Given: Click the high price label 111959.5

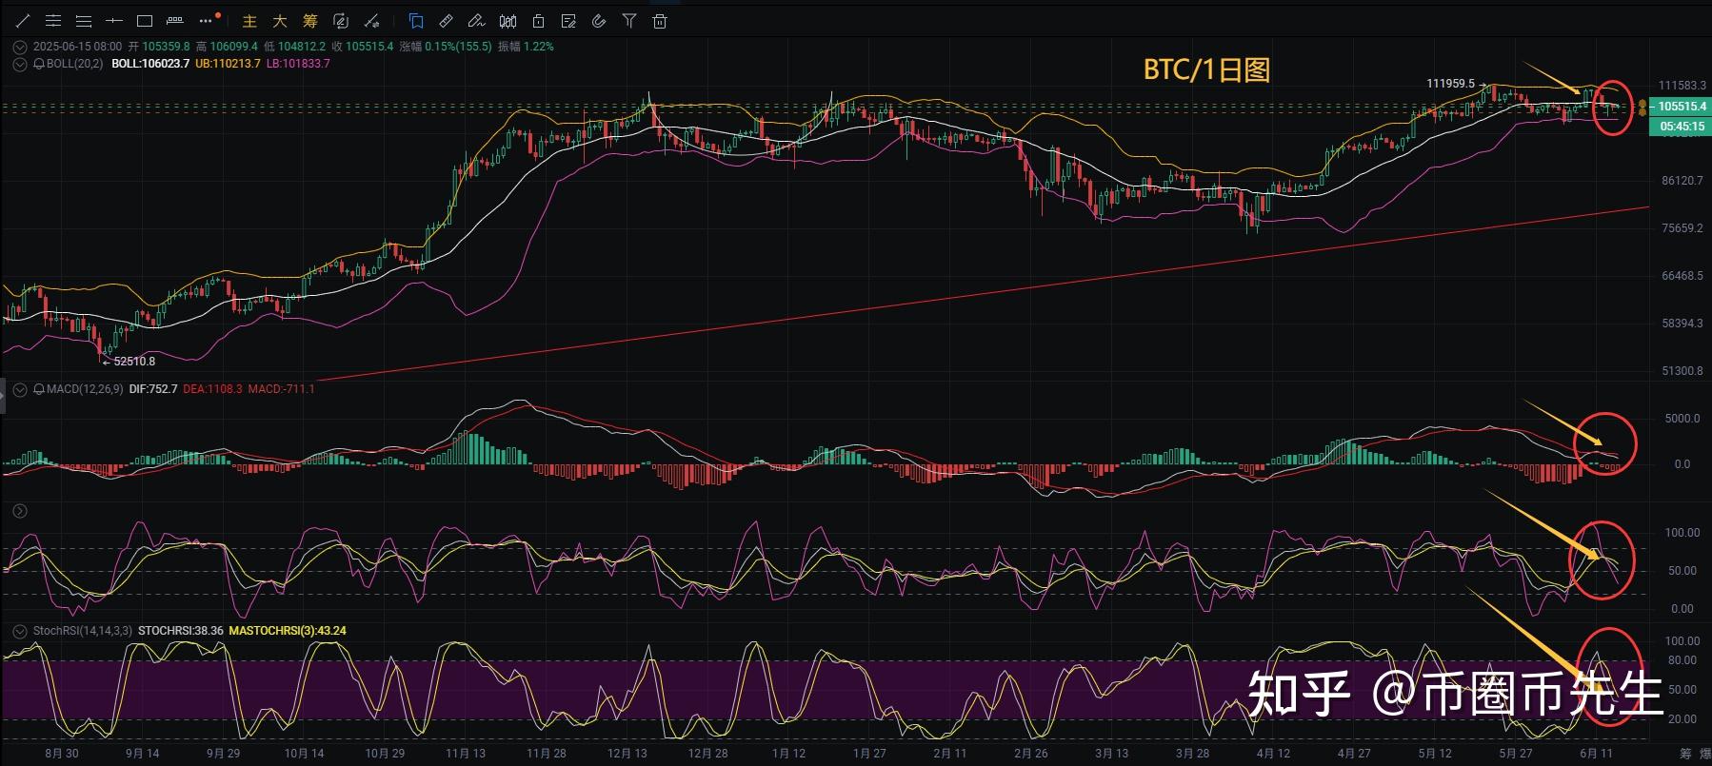Looking at the screenshot, I should coord(1450,84).
